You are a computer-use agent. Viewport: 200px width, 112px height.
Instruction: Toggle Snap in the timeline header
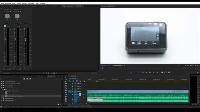click(x=73, y=81)
